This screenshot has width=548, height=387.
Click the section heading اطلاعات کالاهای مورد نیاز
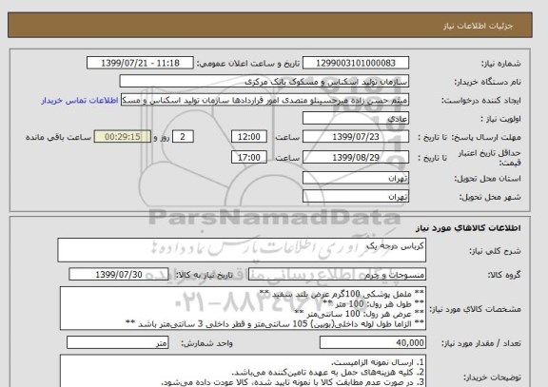[468, 228]
